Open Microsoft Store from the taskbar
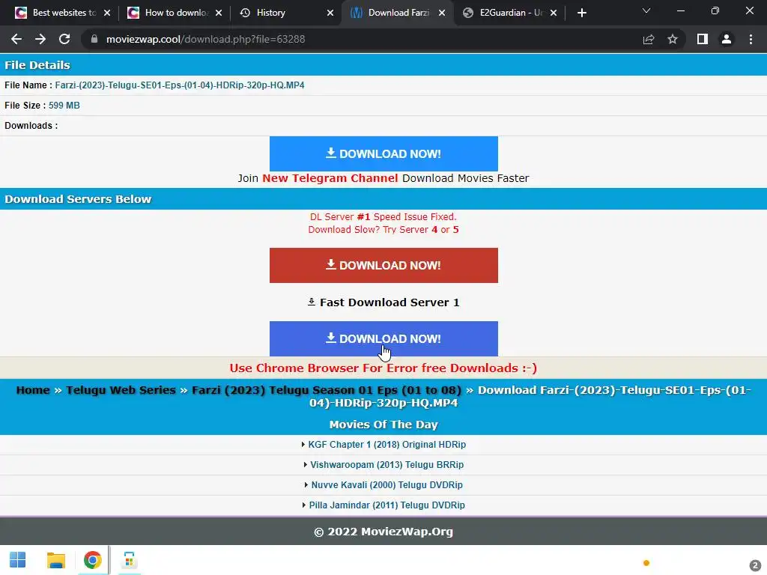The height and width of the screenshot is (575, 767). [x=129, y=560]
